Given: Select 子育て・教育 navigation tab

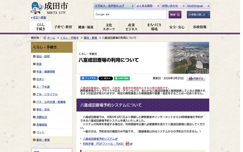Looking at the screenshot, I should click(63, 27).
